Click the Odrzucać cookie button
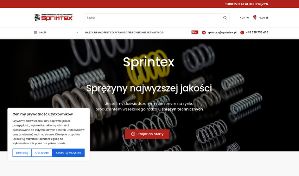Screen dimensions: 299x176 pos(42,153)
